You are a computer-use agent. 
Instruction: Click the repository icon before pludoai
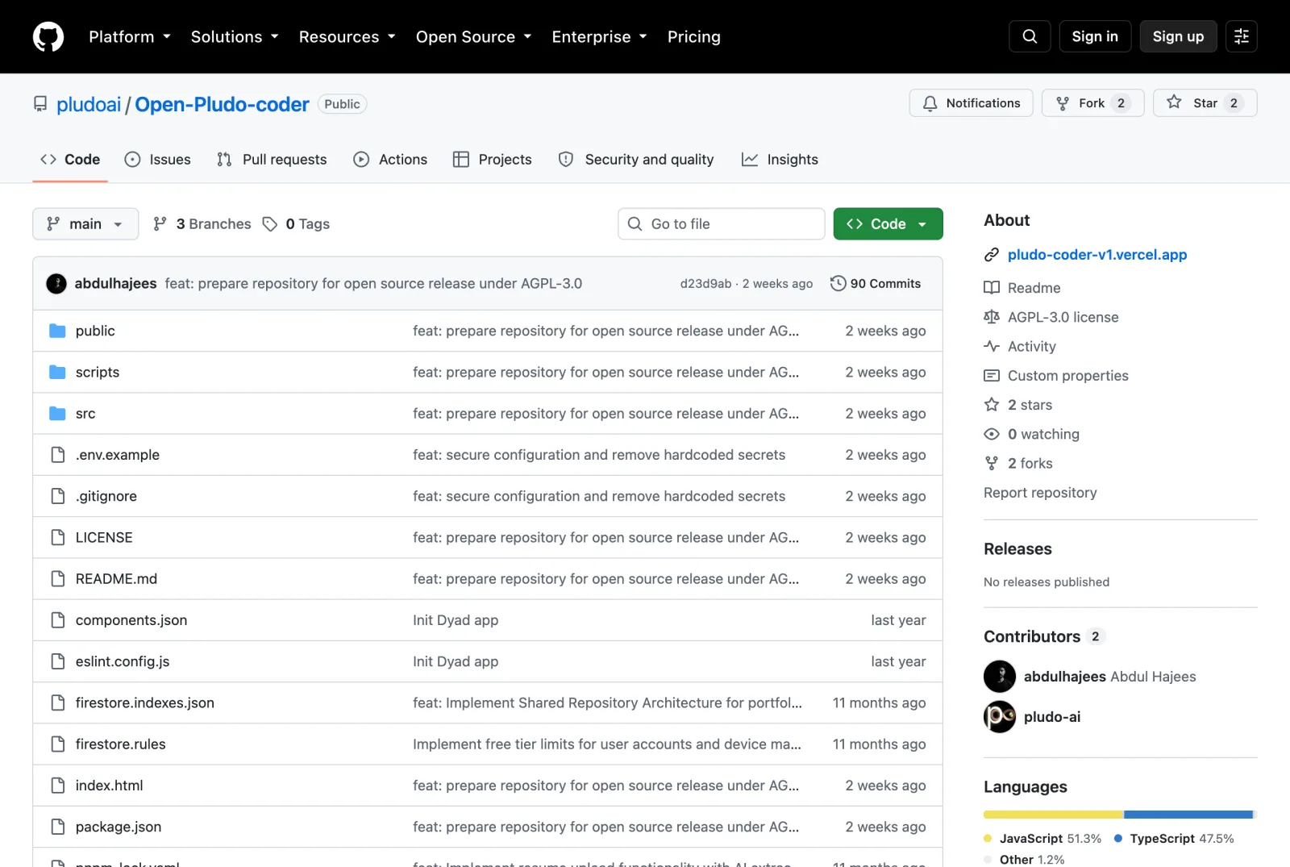coord(40,104)
